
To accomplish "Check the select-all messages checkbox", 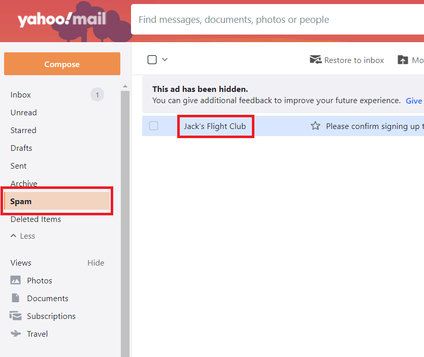I will point(152,59).
